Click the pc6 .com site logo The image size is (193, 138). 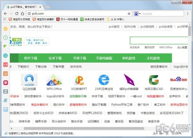click(x=16, y=41)
